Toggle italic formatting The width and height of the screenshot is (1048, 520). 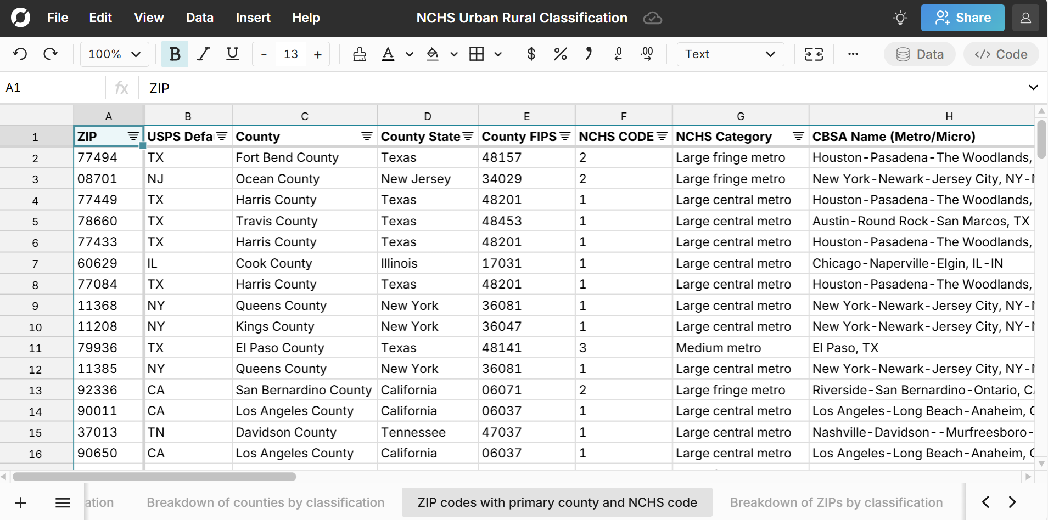(x=203, y=54)
